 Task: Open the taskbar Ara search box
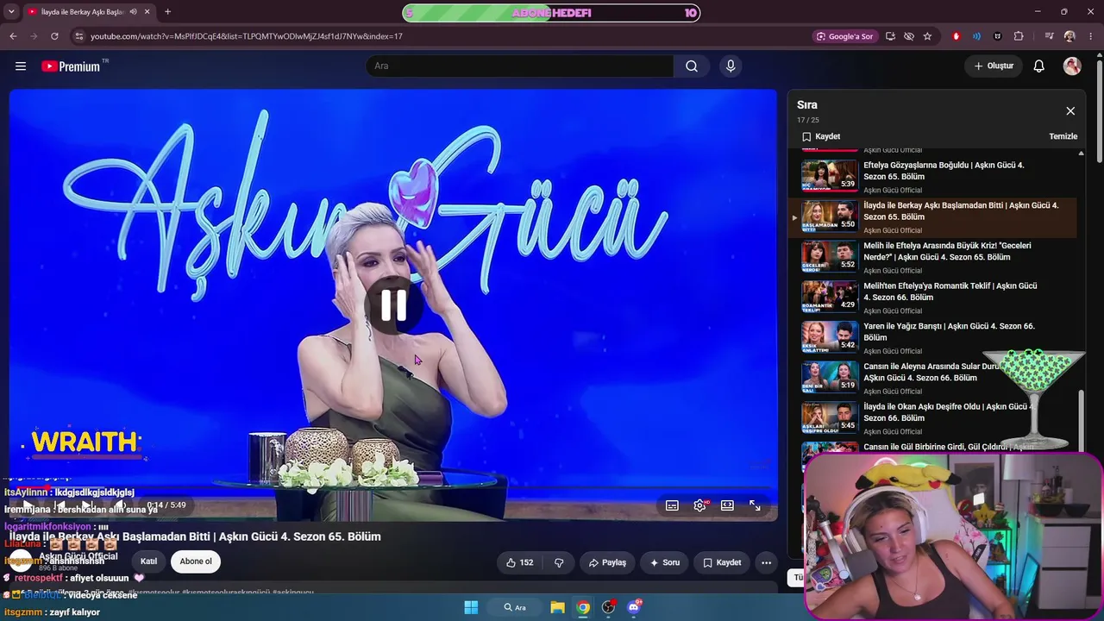coord(515,607)
